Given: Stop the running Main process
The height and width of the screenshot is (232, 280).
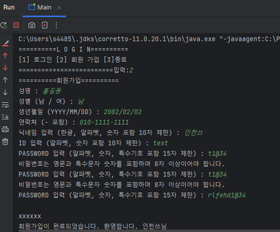Looking at the screenshot, I should [16, 25].
